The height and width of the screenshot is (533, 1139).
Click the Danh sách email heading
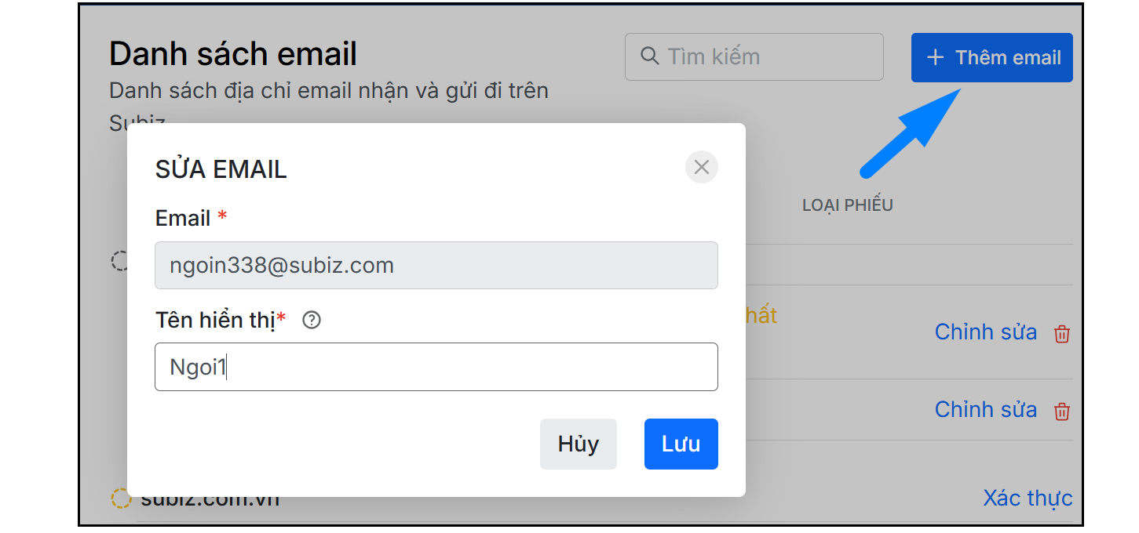coord(233,54)
